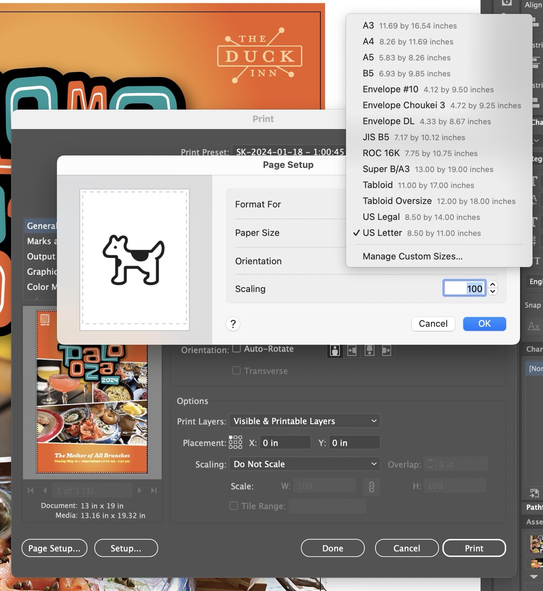Click the Page Setup scaling stepper
Screen dimensions: 543x591
point(493,288)
